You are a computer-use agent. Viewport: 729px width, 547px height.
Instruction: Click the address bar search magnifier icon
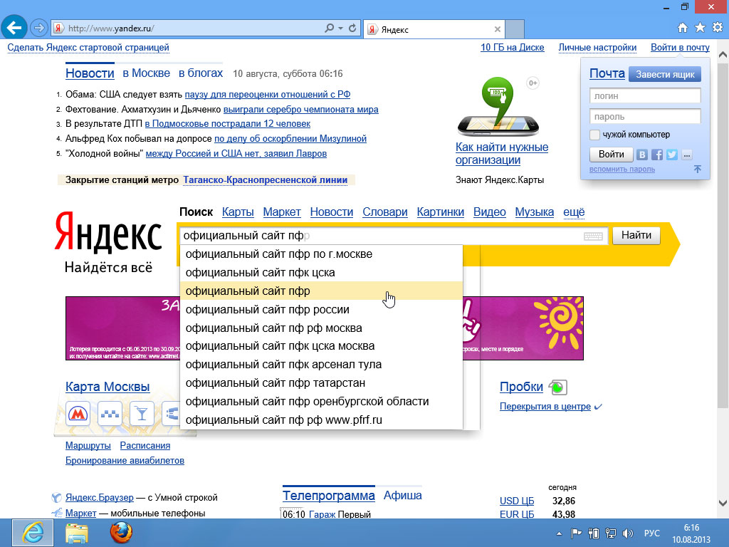pos(329,28)
